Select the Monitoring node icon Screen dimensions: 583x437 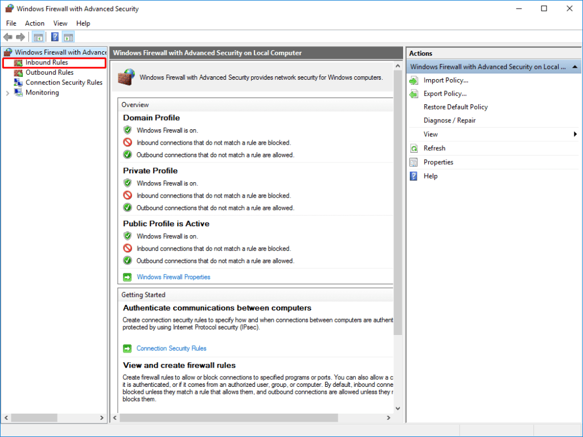coord(19,92)
